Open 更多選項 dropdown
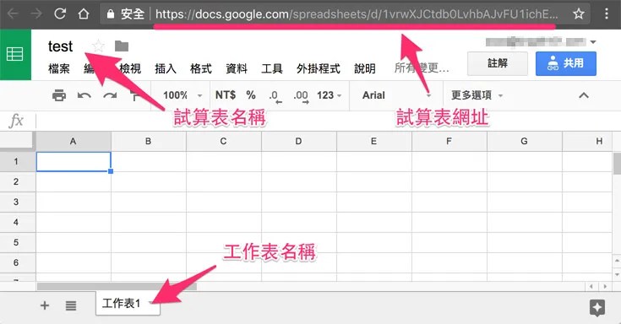 477,95
